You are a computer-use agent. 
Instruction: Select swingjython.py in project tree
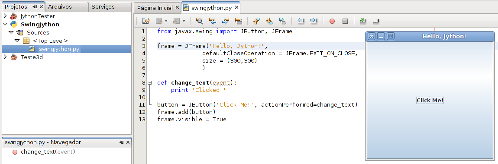click(x=59, y=49)
